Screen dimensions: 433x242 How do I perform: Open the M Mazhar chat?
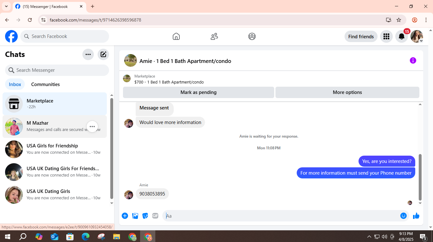point(55,127)
